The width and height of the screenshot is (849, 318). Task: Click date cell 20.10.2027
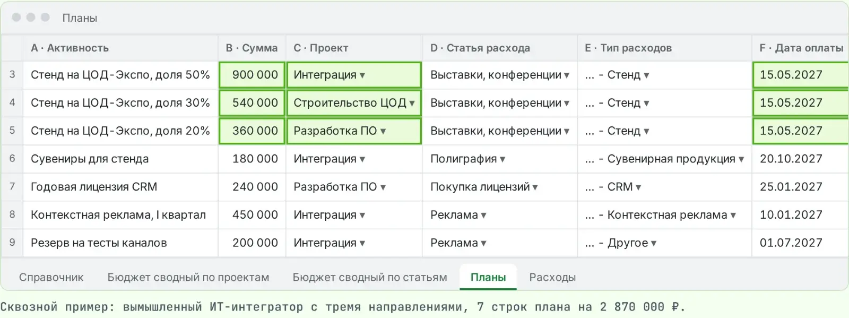pos(800,159)
